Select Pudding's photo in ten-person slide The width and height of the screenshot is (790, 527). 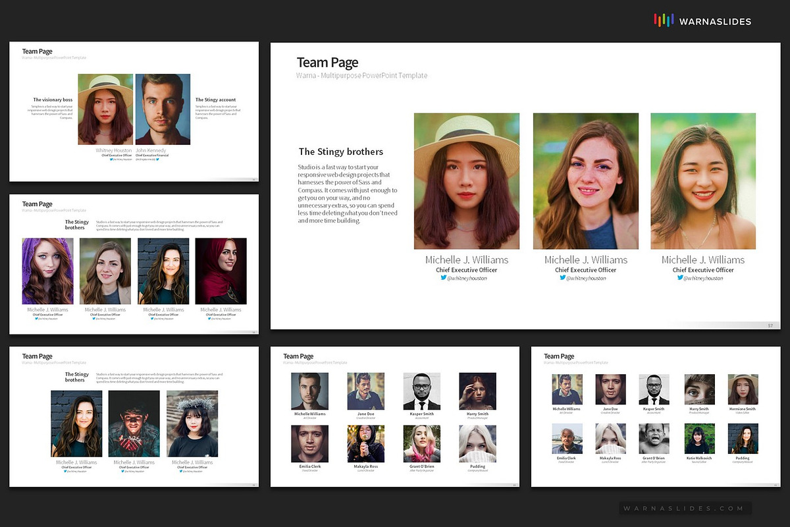(x=743, y=439)
